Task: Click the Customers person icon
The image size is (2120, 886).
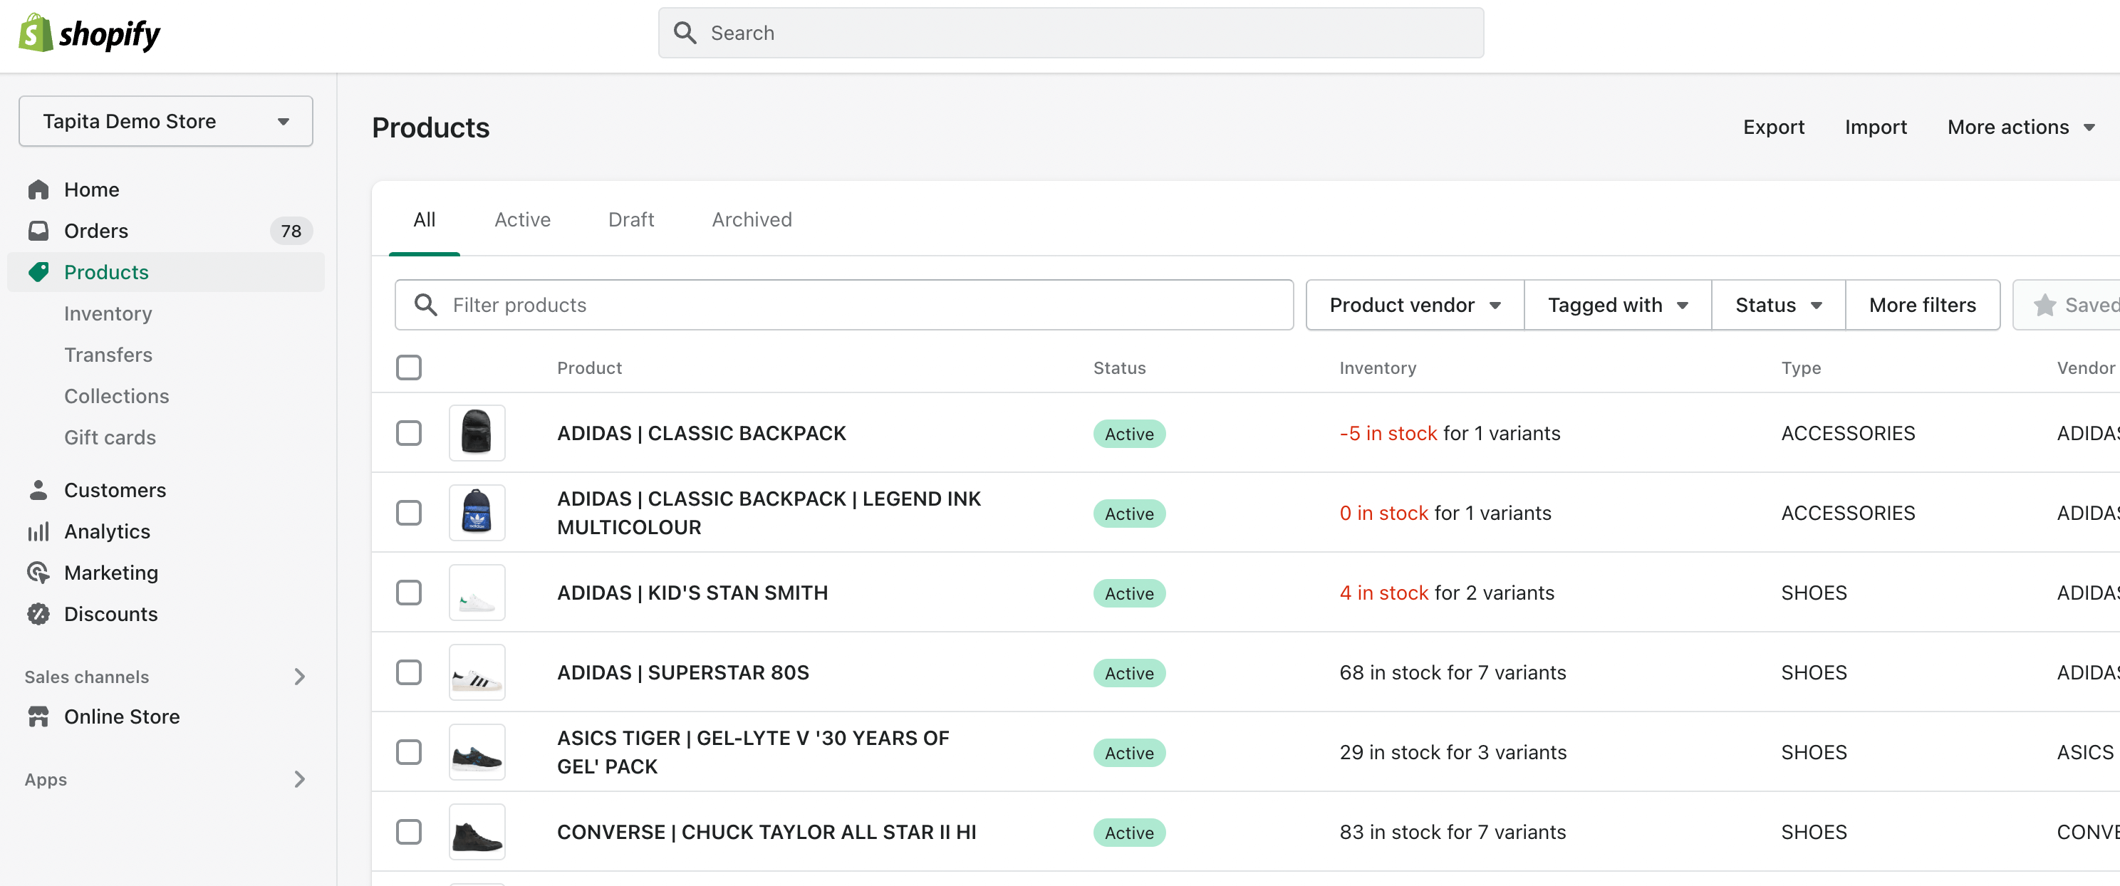Action: (38, 489)
